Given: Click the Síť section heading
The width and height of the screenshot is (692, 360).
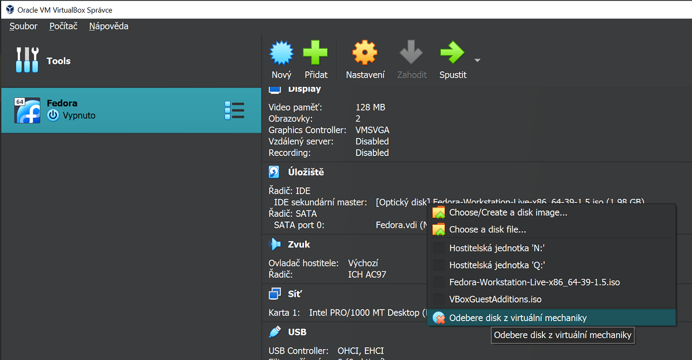Looking at the screenshot, I should click(x=295, y=294).
